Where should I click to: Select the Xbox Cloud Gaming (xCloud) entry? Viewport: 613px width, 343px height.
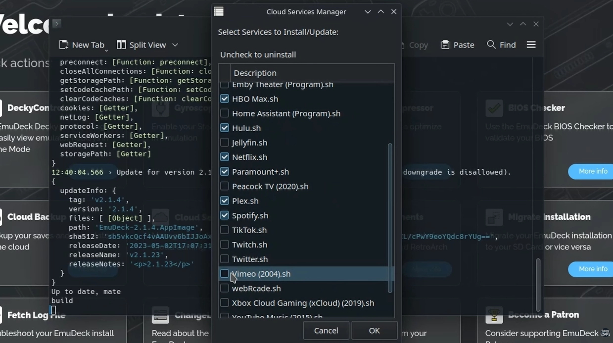[303, 303]
